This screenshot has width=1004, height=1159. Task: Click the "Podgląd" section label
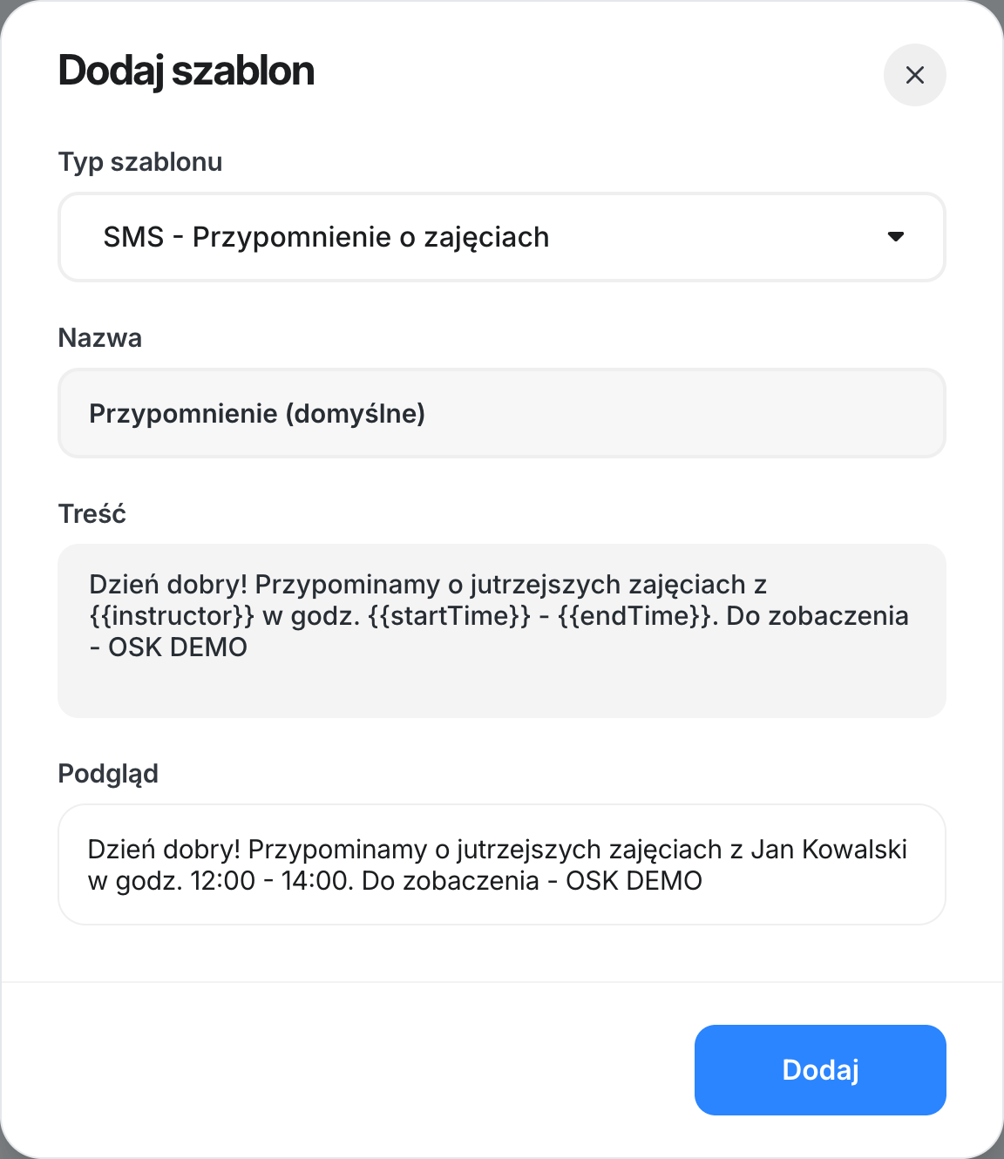pyautogui.click(x=108, y=774)
